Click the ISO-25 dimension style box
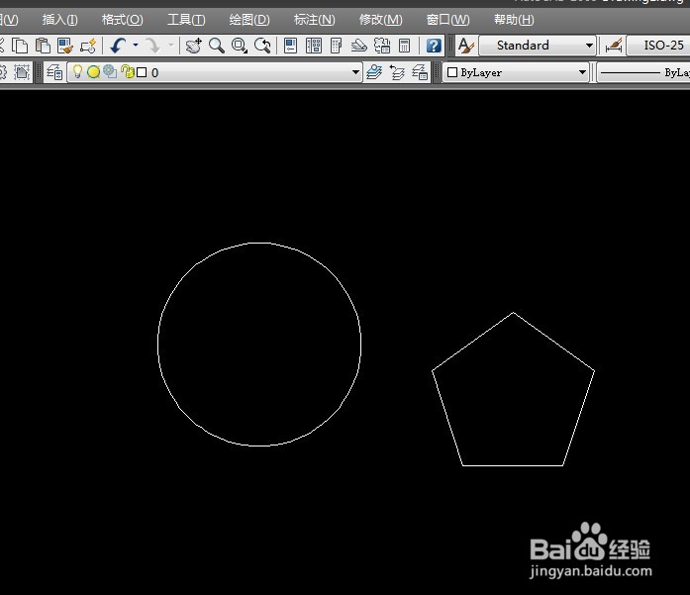The width and height of the screenshot is (690, 595). click(658, 46)
